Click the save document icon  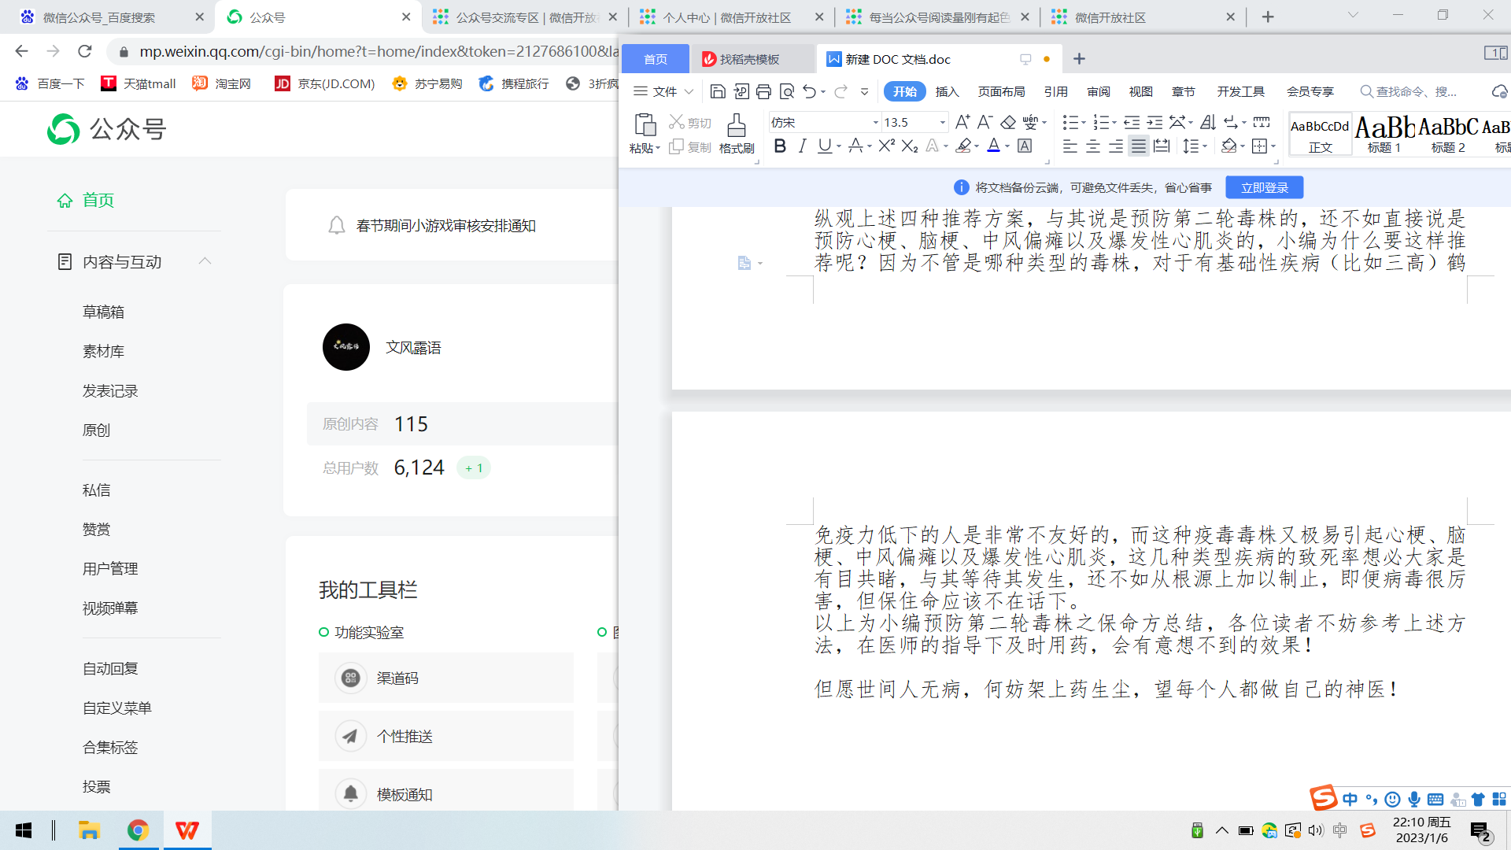coord(717,92)
